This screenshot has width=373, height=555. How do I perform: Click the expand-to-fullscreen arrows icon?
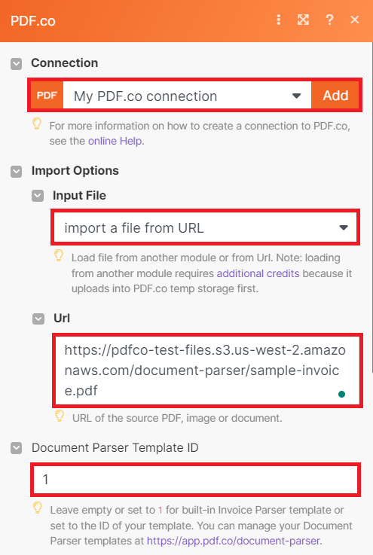tap(303, 20)
